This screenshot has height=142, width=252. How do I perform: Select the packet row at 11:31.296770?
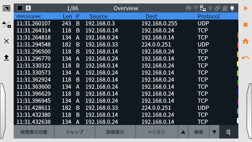(x=125, y=59)
